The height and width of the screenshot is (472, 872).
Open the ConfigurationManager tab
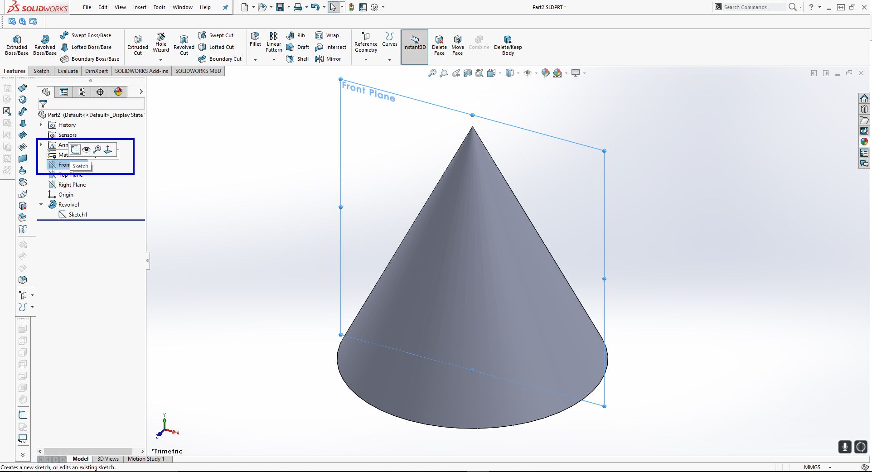point(82,92)
